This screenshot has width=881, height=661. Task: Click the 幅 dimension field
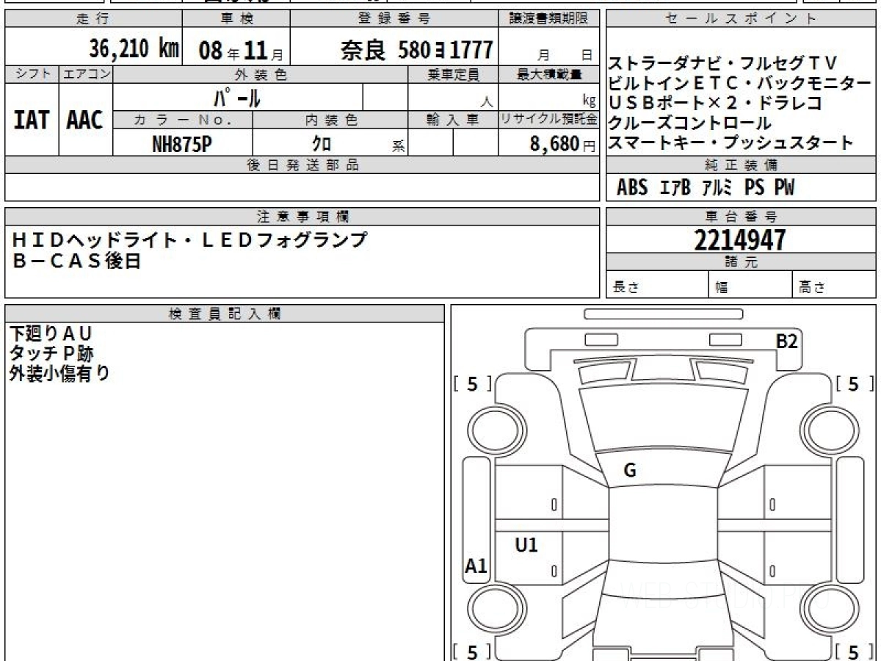[750, 285]
